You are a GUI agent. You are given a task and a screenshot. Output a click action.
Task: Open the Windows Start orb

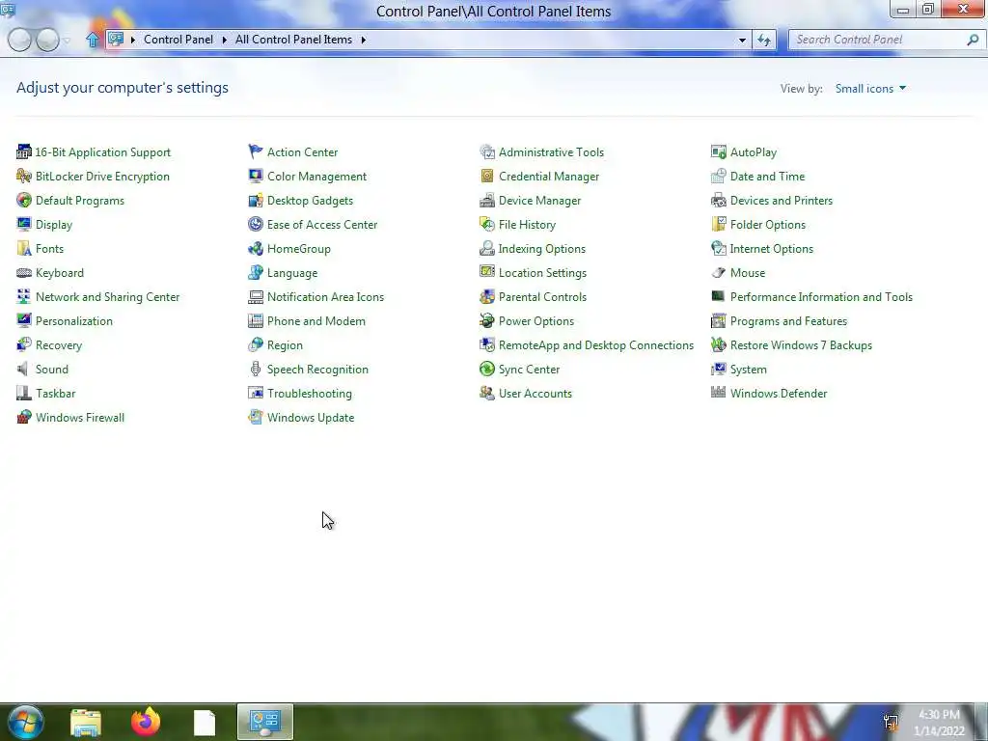(24, 722)
